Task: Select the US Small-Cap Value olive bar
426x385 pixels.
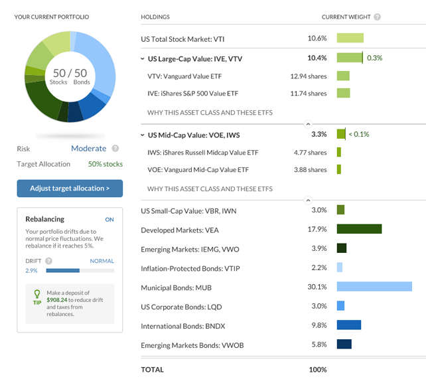Action: pyautogui.click(x=340, y=210)
